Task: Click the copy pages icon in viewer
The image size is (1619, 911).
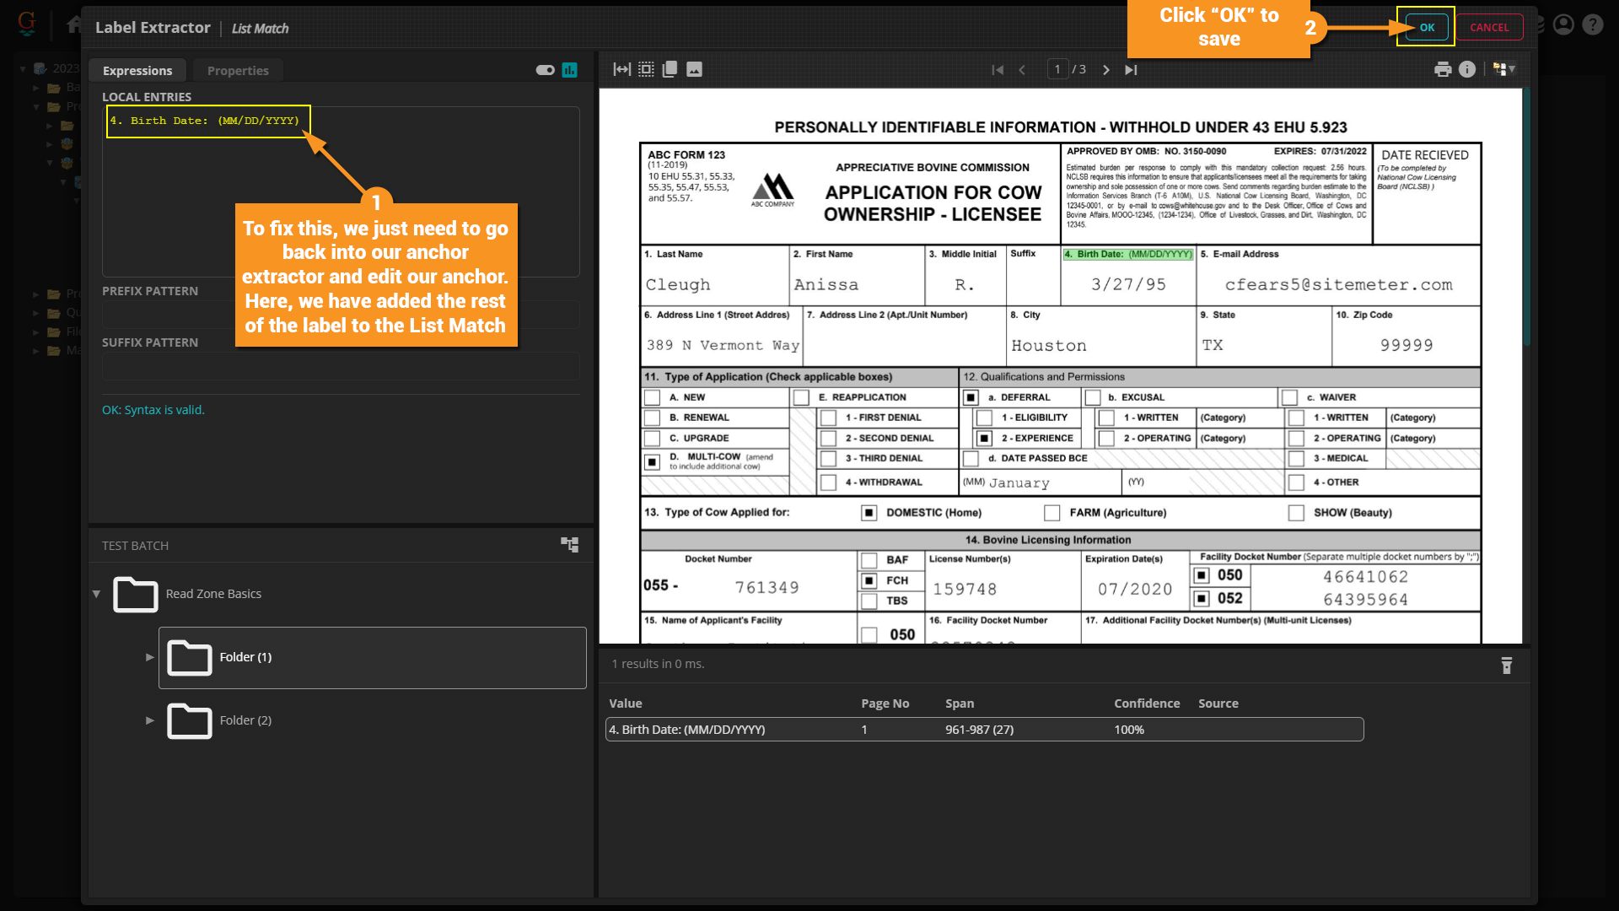Action: [670, 69]
